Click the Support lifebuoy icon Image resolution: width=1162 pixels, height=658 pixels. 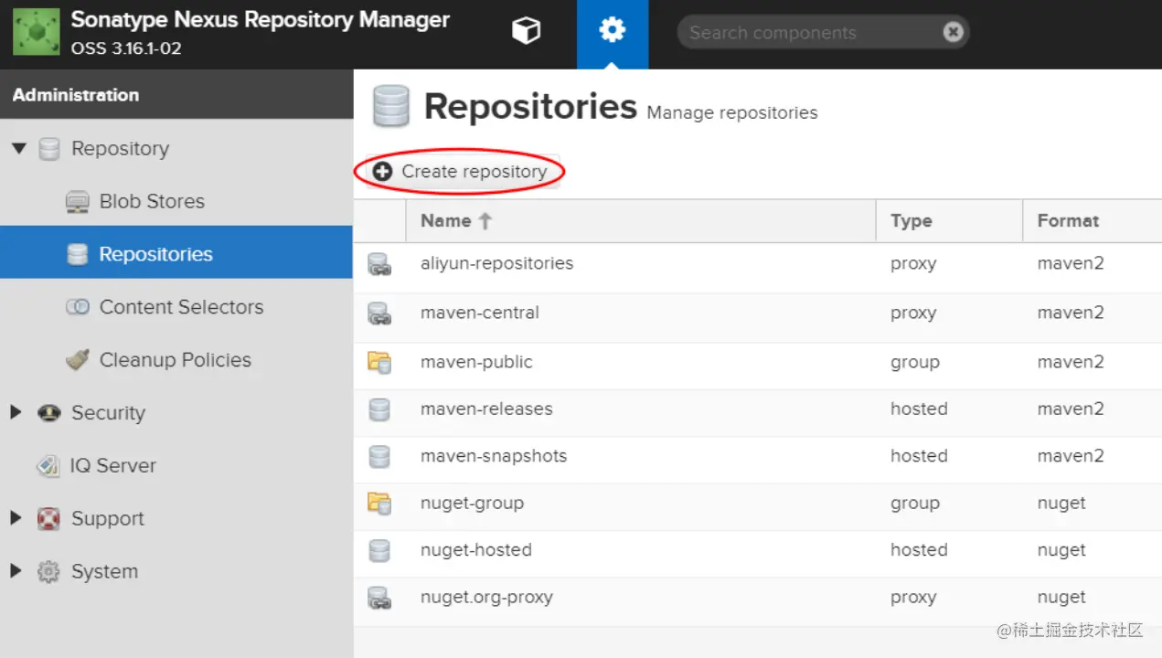point(49,519)
